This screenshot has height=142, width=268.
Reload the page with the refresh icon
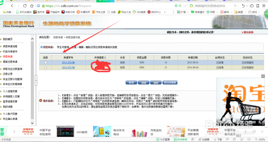pyautogui.click(x=25, y=6)
